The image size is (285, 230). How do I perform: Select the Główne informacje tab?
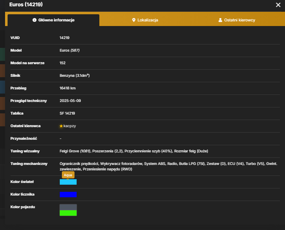53,20
